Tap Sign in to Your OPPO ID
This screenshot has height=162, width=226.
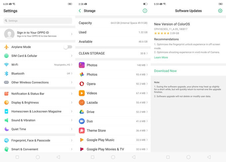tap(33, 33)
